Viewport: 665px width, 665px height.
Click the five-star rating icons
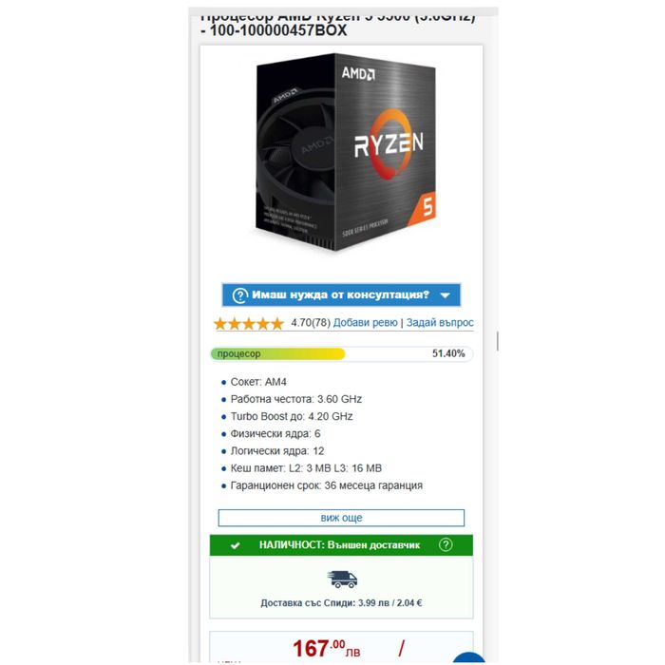coord(249,324)
